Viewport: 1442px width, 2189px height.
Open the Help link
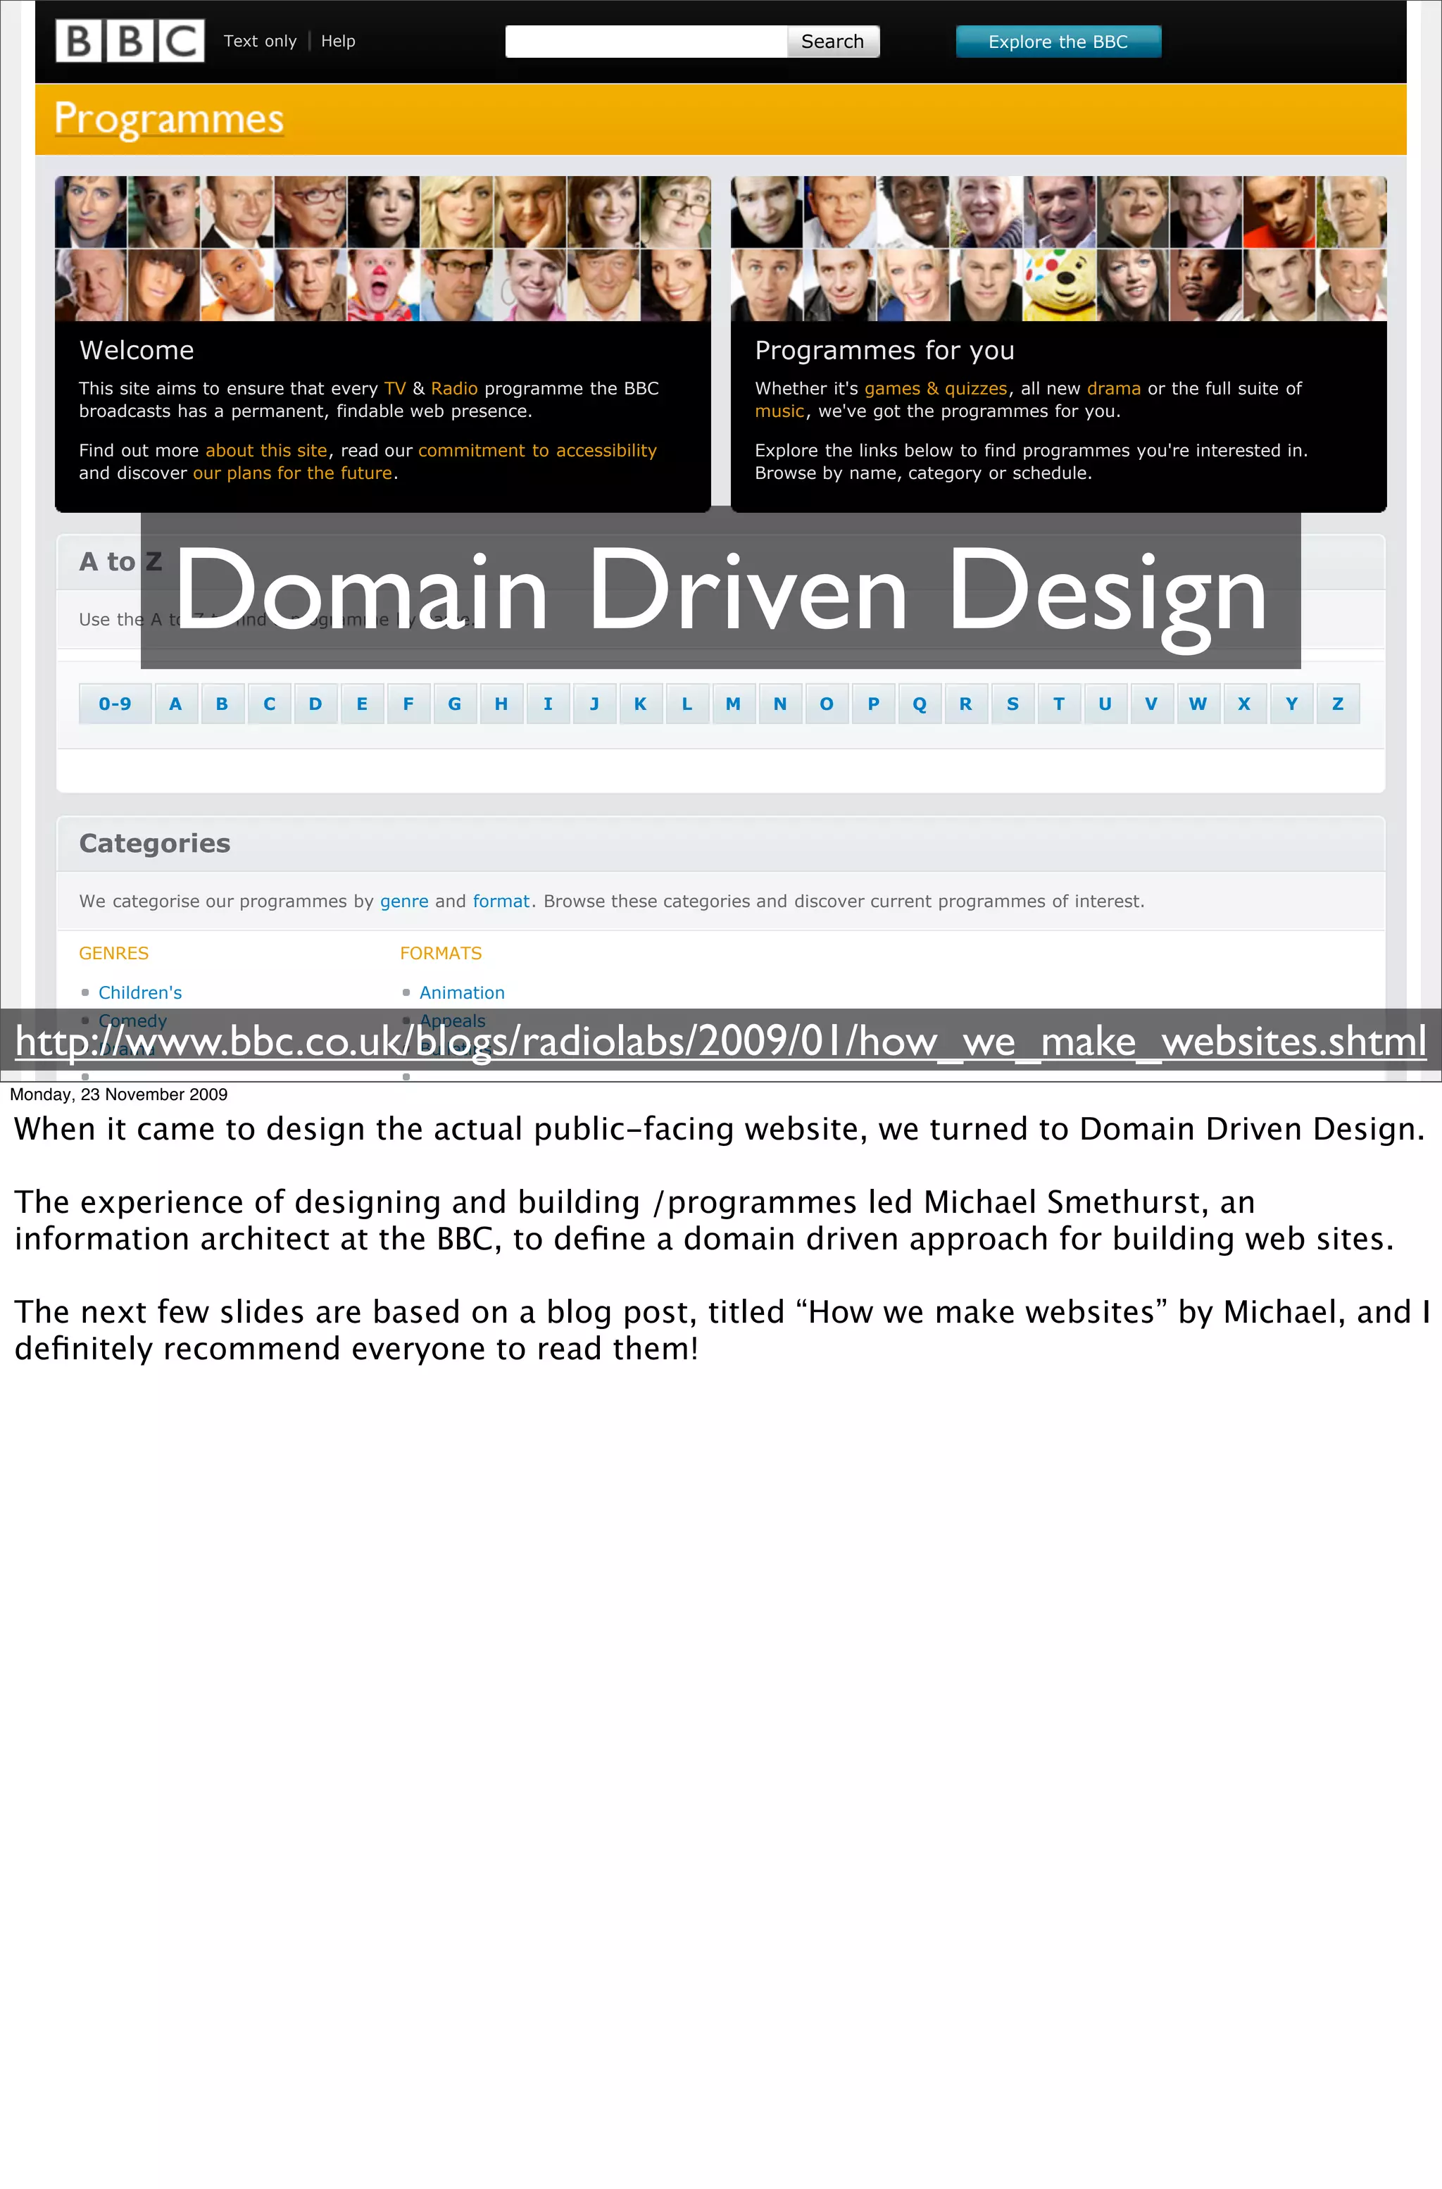[x=337, y=42]
